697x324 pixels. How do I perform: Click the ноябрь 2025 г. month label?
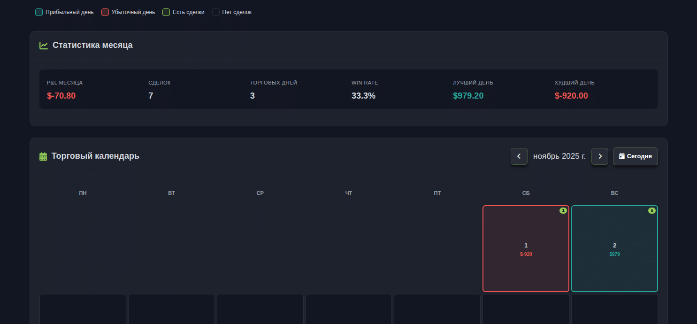point(559,156)
